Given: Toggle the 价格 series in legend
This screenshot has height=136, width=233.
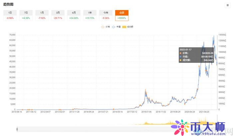Looking at the screenshot, I should pyautogui.click(x=105, y=27).
